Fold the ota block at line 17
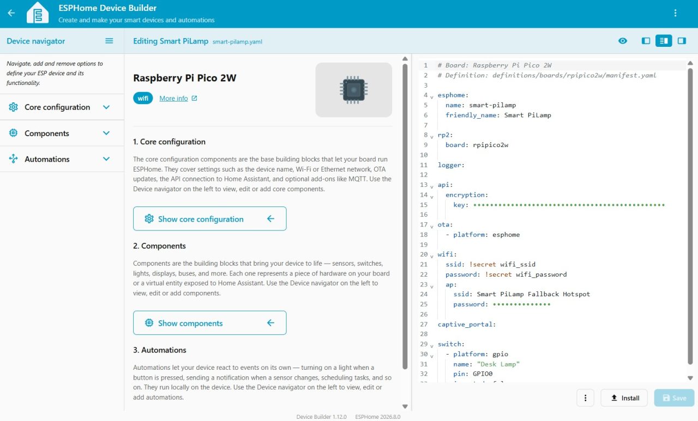 click(x=432, y=225)
